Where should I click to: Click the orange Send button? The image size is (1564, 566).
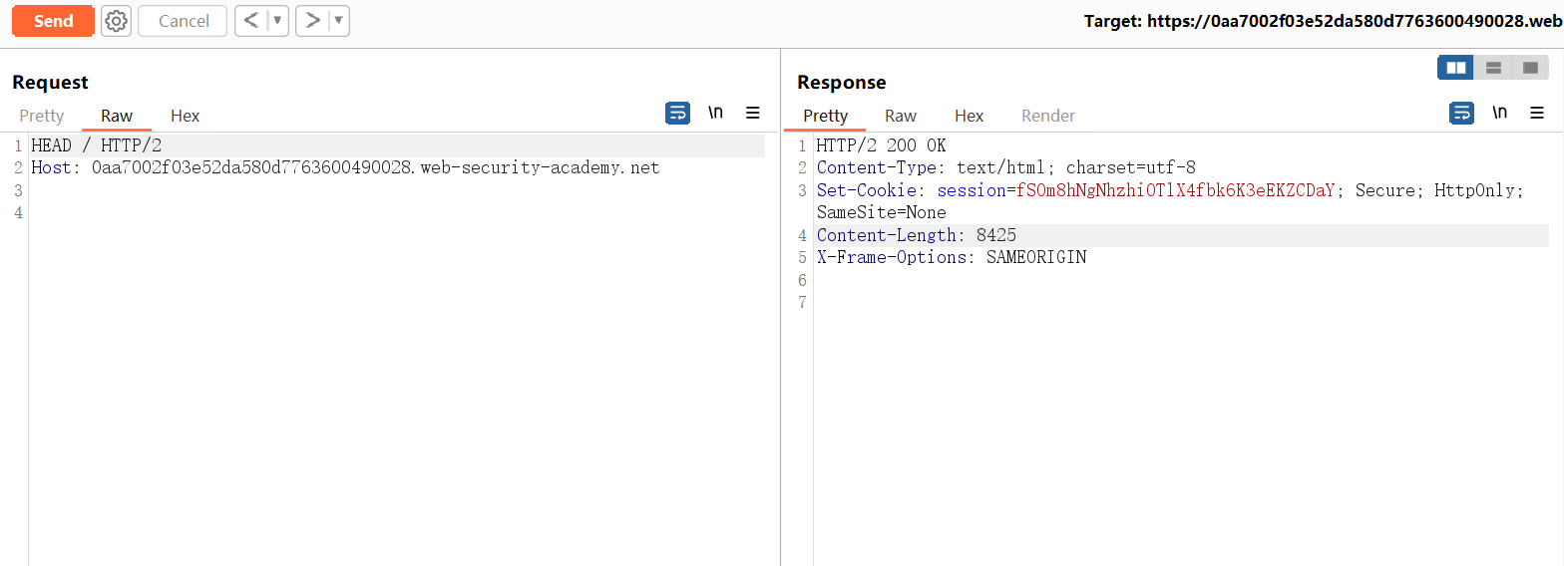tap(53, 21)
